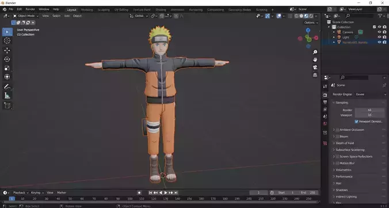Open the Render properties tab icon
Image resolution: width=389 pixels, height=208 pixels.
(x=325, y=95)
